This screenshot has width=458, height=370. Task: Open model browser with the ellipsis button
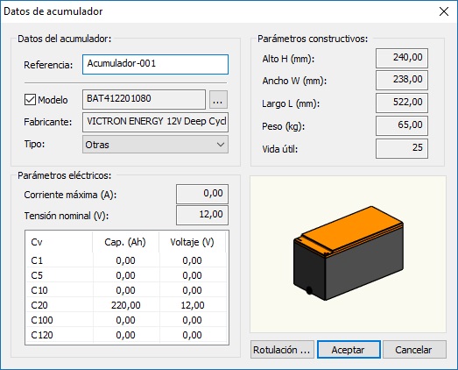point(218,100)
